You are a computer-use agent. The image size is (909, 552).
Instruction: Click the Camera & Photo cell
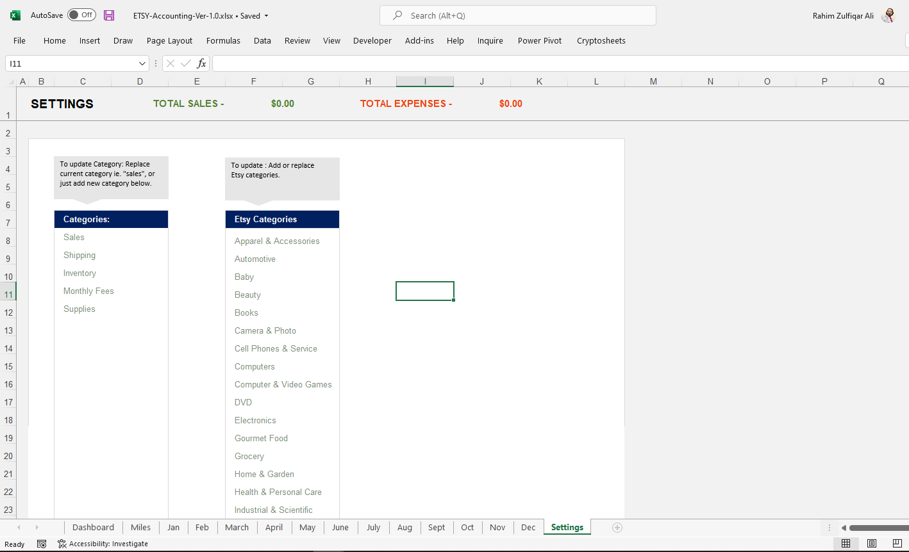pyautogui.click(x=282, y=330)
